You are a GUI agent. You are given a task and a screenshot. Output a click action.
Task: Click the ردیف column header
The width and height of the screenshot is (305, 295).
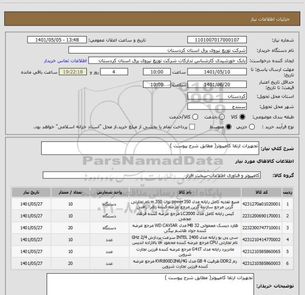(x=288, y=192)
